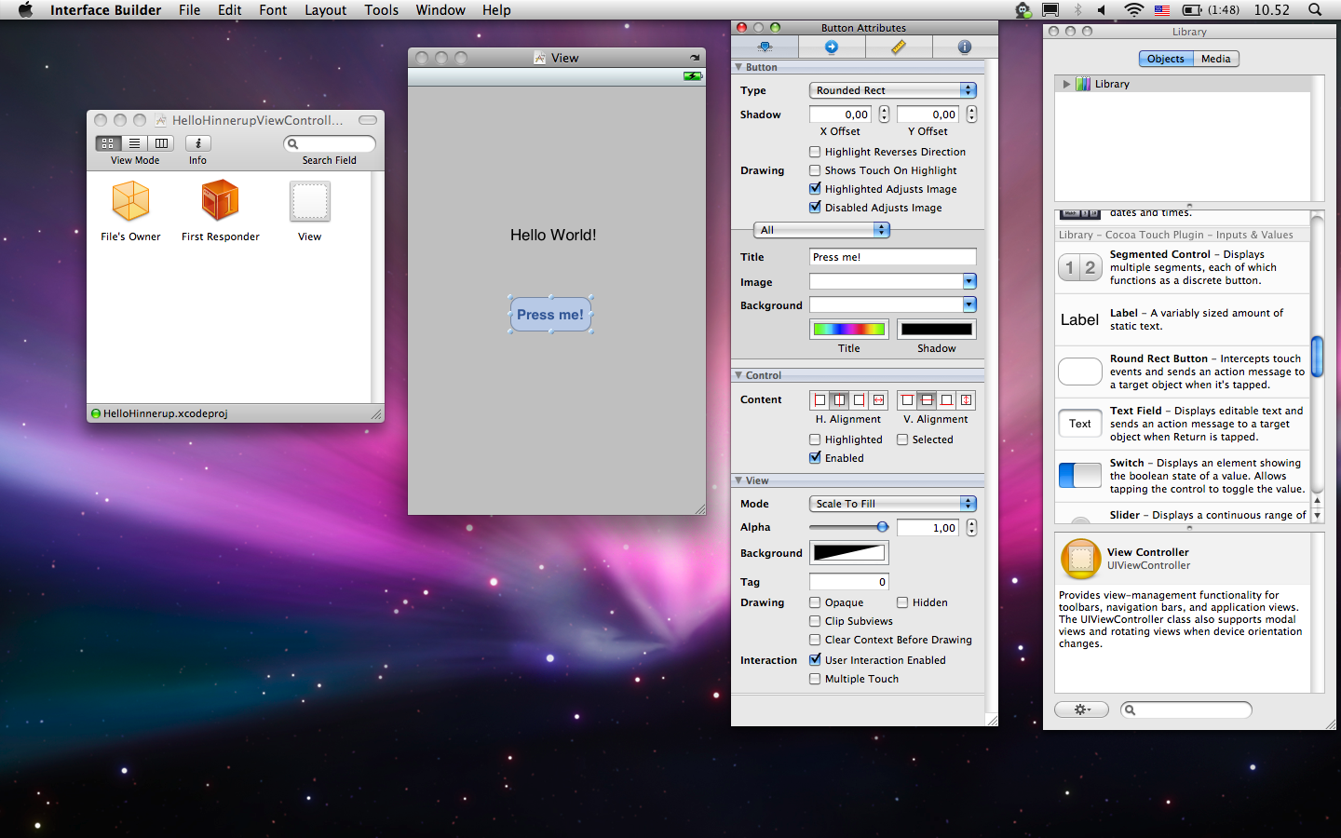Open the state dropdown showing All
Screen dimensions: 1341x838
pyautogui.click(x=821, y=230)
